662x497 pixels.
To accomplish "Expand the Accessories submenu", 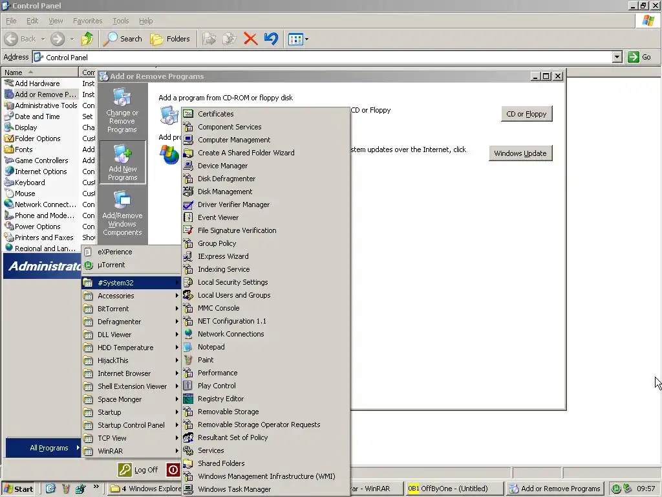I will click(x=131, y=296).
